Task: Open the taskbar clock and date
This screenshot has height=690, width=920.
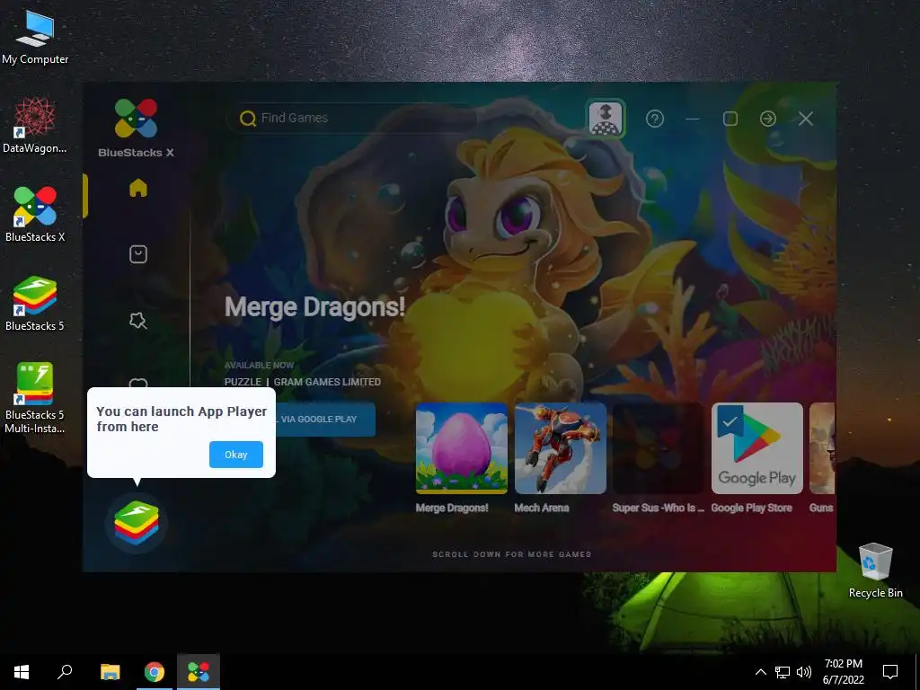Action: tap(843, 672)
